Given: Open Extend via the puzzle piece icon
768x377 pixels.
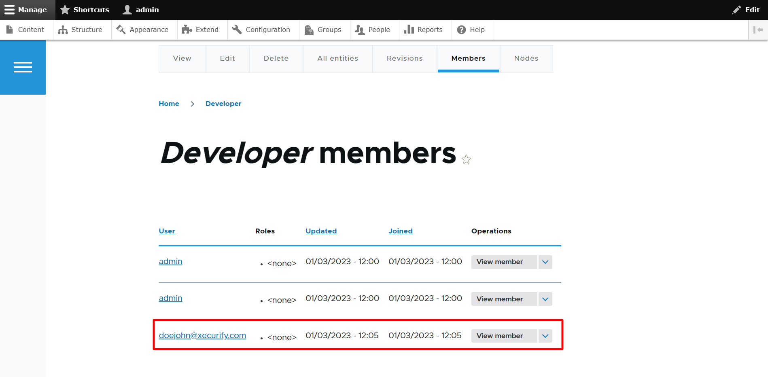Looking at the screenshot, I should [x=187, y=30].
